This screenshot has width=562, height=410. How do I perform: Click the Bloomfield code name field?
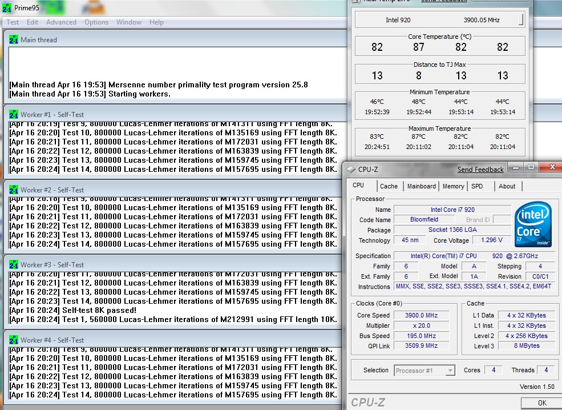point(424,219)
